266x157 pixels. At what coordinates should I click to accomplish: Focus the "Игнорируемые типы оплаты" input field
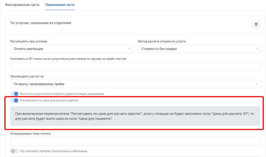point(135,141)
